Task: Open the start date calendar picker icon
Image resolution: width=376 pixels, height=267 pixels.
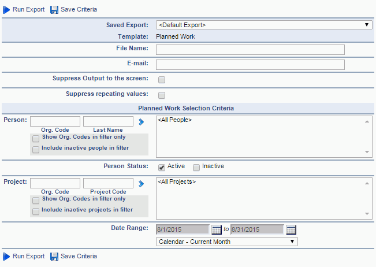Action: (x=216, y=229)
